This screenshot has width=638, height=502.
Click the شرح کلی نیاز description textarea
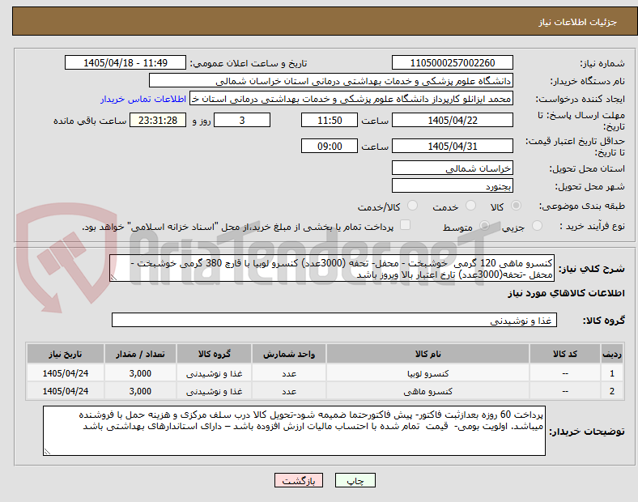332,269
